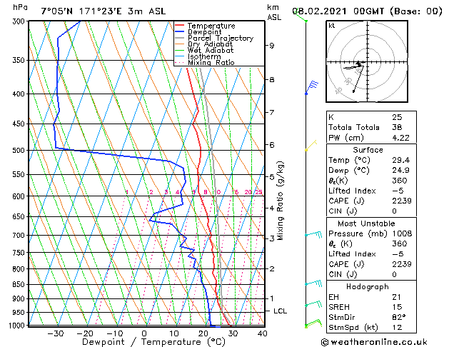Click the EH value 21
449x347 pixels.
(397, 297)
